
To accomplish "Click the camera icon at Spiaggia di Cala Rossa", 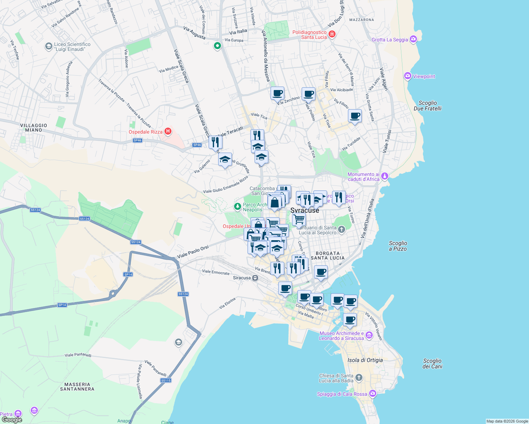I will [372, 393].
